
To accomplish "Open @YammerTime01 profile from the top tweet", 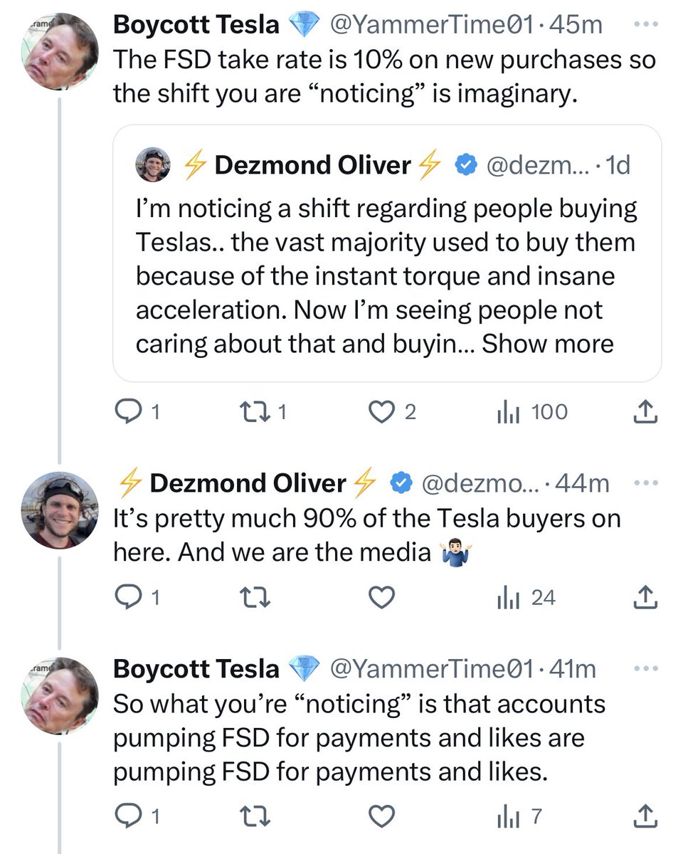I will coord(431,26).
